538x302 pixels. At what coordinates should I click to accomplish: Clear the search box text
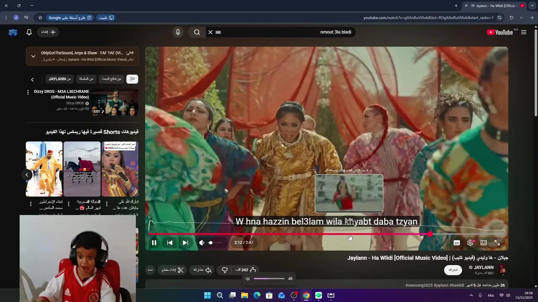pyautogui.click(x=211, y=32)
